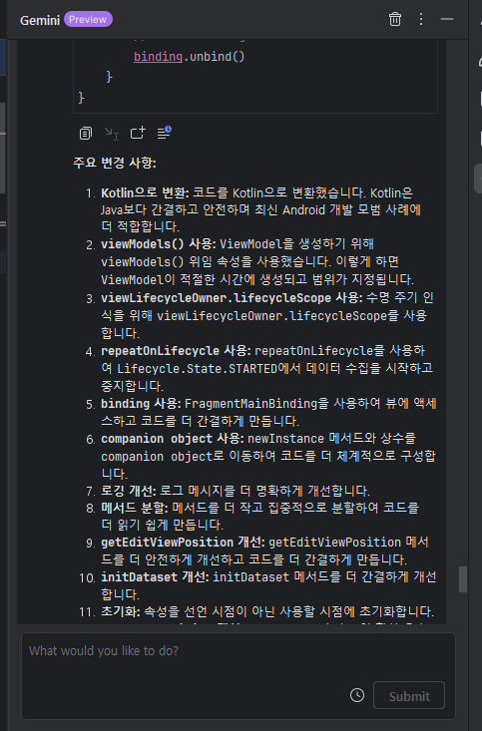Open the three-dot options menu
Viewport: 482px width, 731px height.
click(421, 19)
